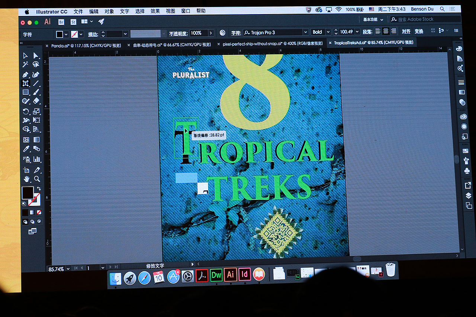
Task: Activate the Zoom tool
Action: point(37,179)
